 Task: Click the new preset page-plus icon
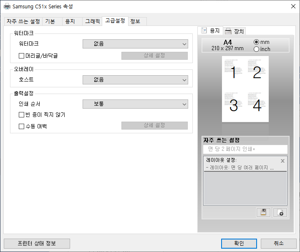pyautogui.click(x=280, y=212)
